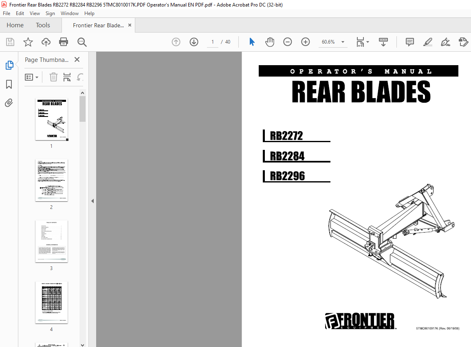
Task: Click the 5TMC8010017K revision text
Action: coord(438,328)
